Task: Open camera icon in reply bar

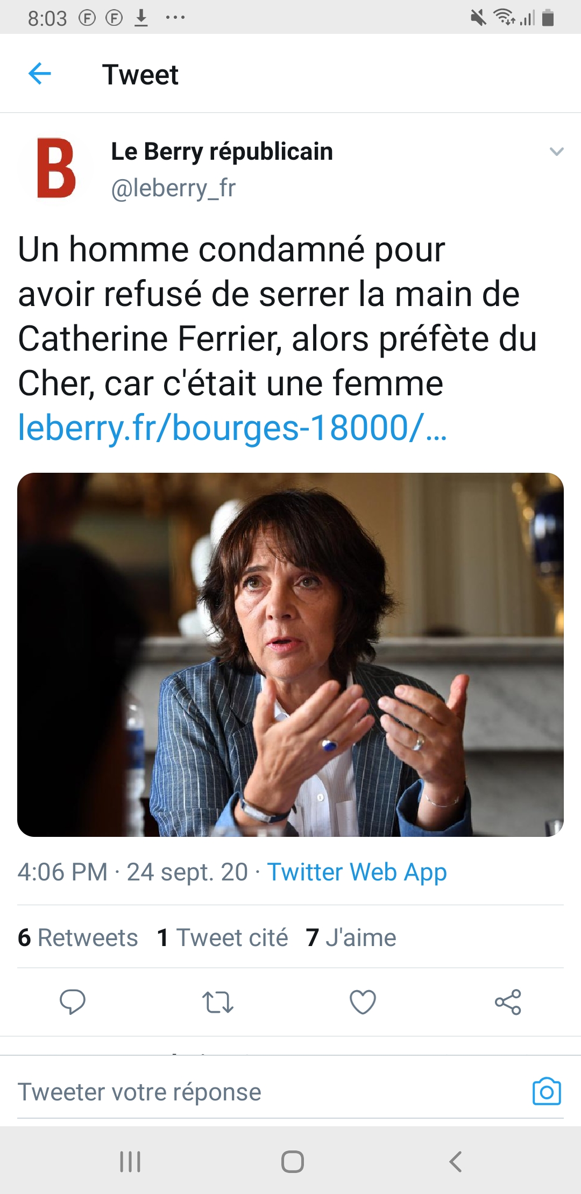Action: (547, 1092)
